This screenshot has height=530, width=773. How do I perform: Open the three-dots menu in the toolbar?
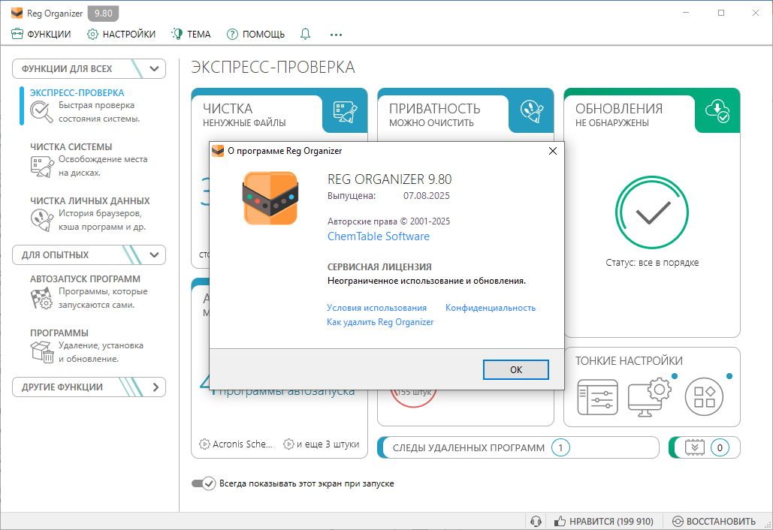coord(336,34)
